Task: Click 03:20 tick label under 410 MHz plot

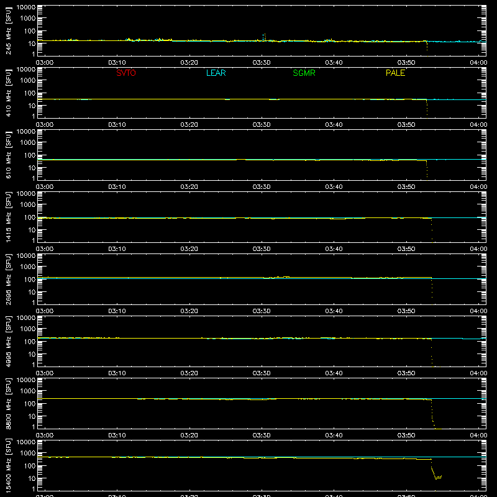Action: coord(189,125)
